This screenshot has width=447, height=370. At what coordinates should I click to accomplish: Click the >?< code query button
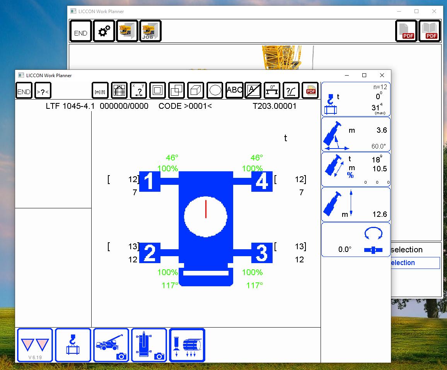tap(43, 90)
